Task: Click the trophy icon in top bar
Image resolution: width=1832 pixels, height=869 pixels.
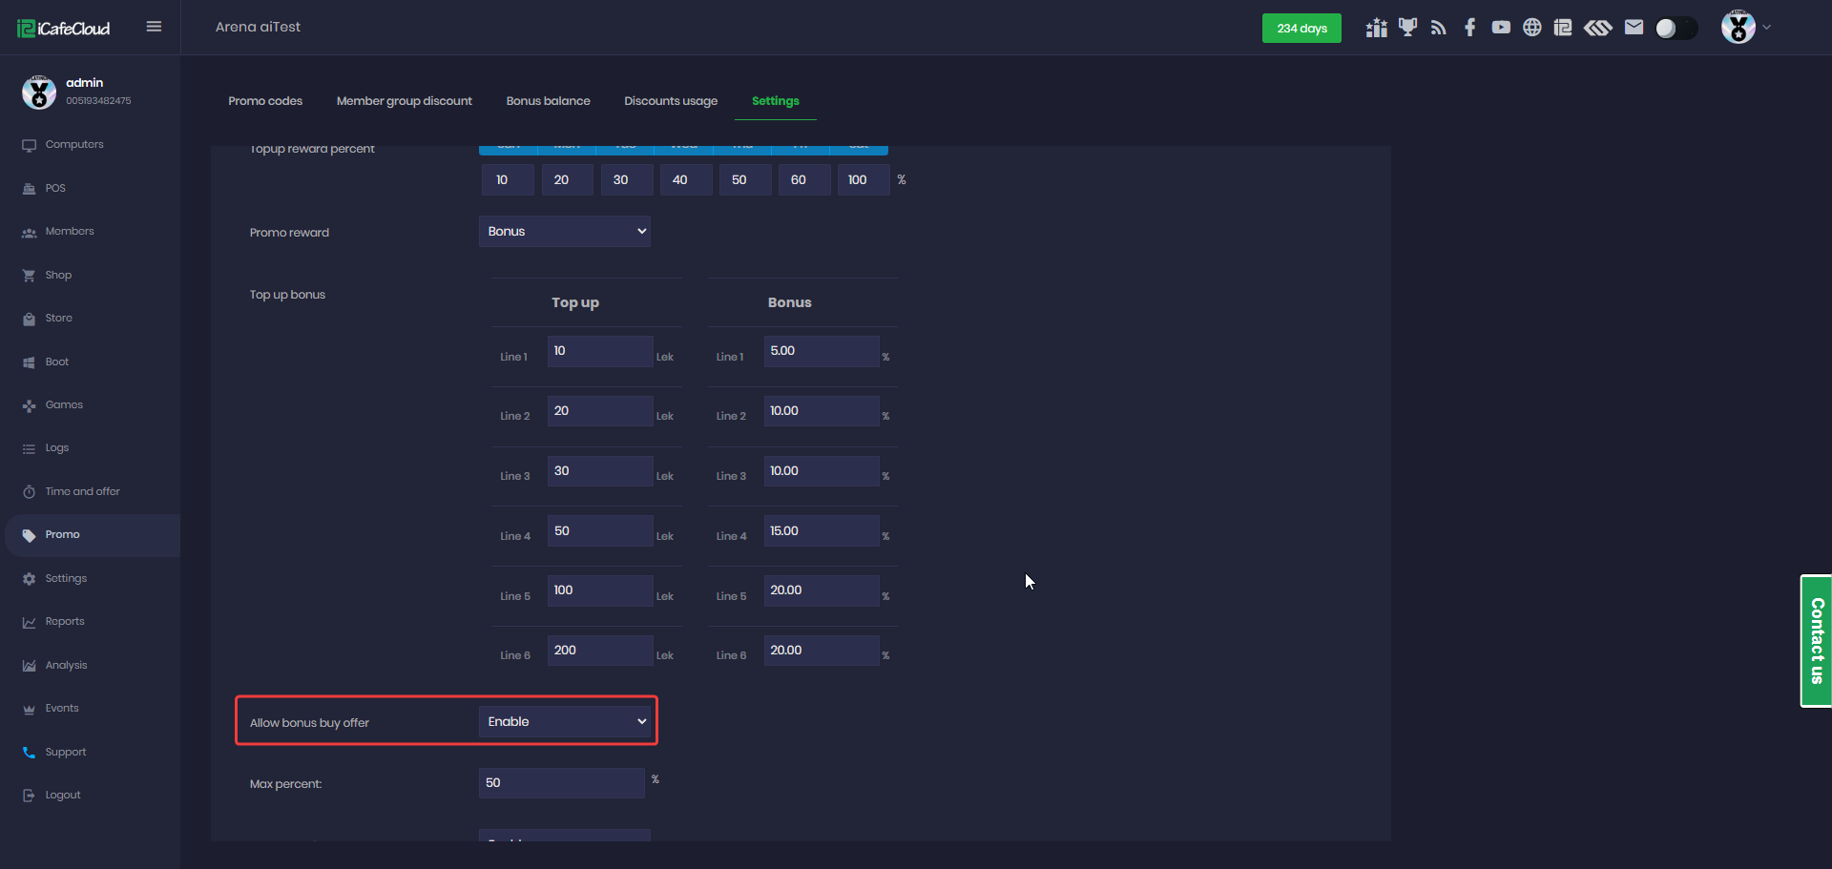Action: click(x=1407, y=28)
